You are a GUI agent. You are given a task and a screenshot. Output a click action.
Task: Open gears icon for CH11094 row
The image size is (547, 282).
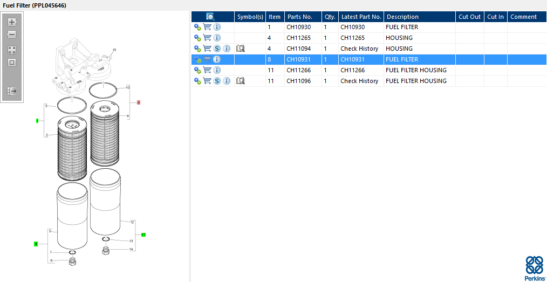pyautogui.click(x=197, y=49)
